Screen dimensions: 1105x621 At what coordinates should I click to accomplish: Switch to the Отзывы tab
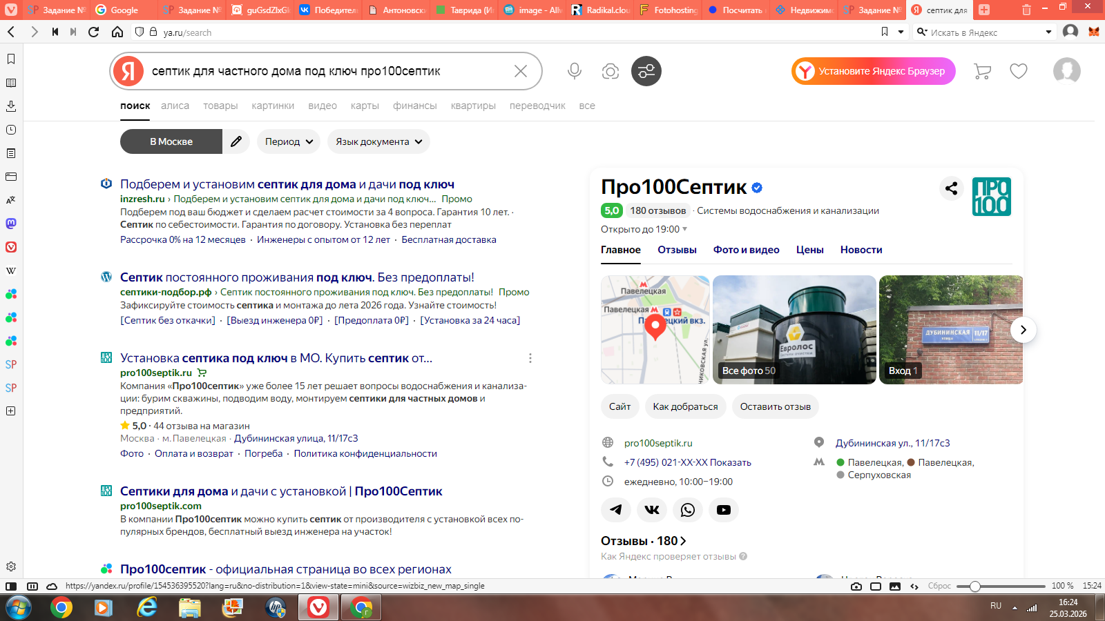(676, 250)
